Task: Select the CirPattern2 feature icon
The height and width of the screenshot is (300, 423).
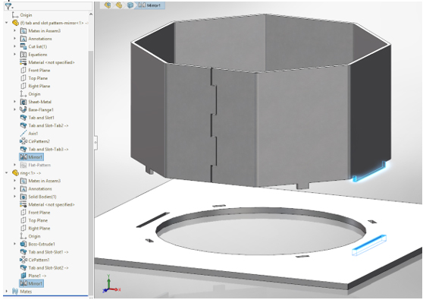Action: click(23, 141)
